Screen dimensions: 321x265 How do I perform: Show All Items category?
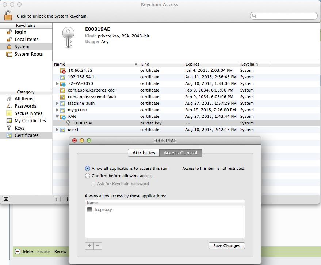pyautogui.click(x=24, y=99)
